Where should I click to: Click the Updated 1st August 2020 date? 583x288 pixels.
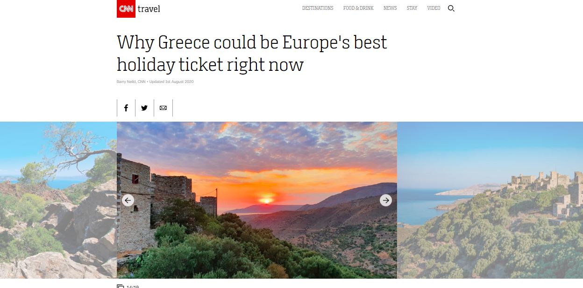click(171, 82)
